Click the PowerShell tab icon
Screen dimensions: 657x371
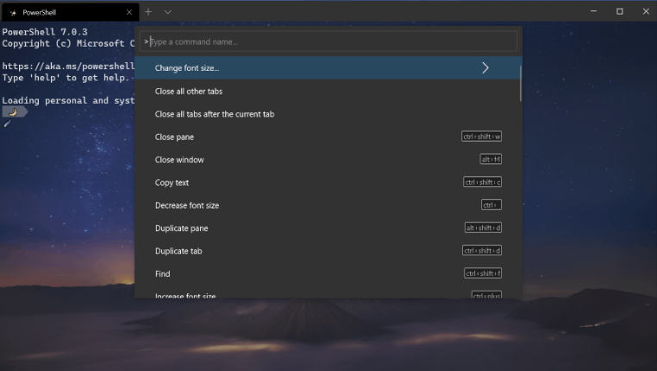tap(12, 12)
